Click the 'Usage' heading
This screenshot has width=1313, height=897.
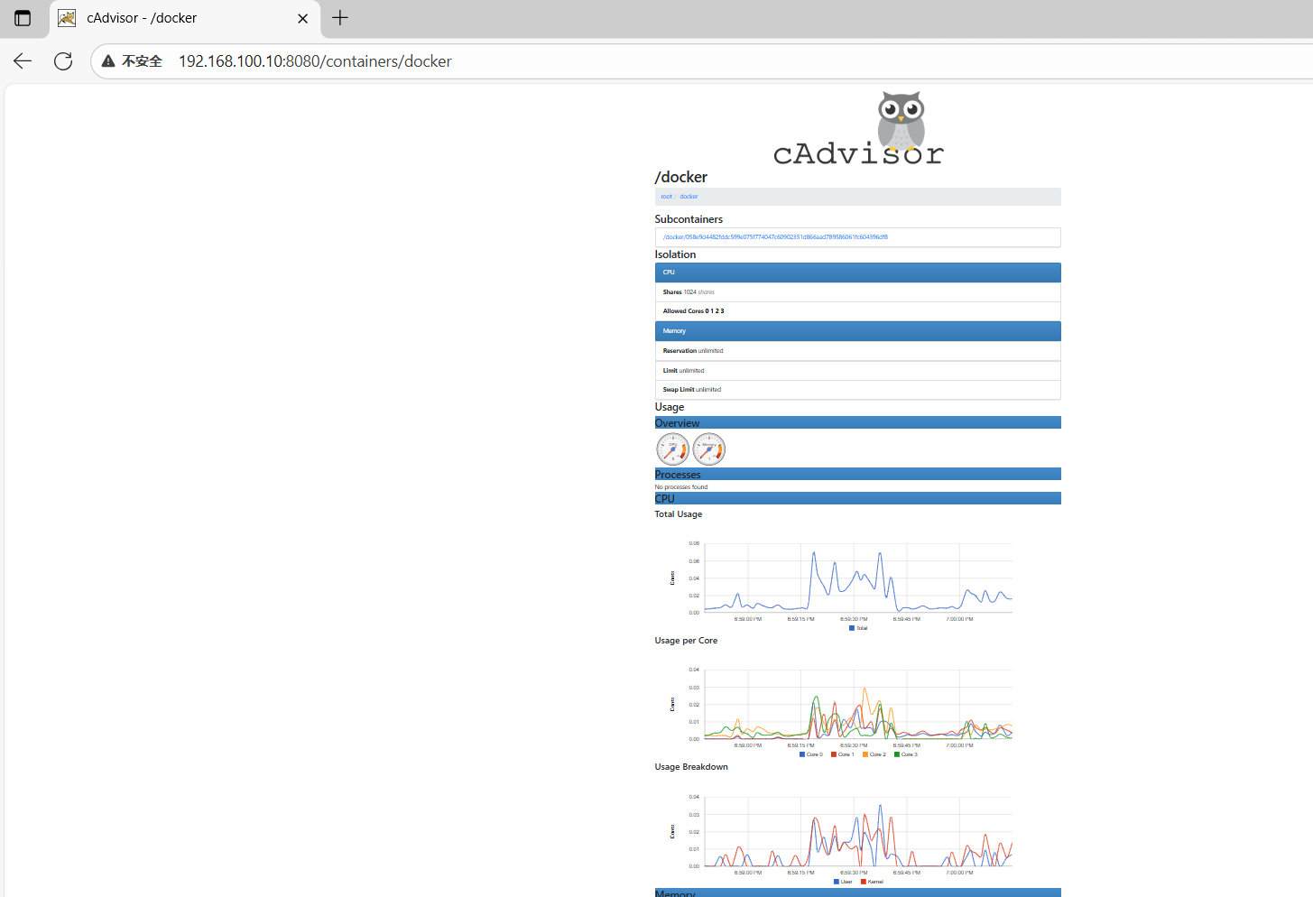[x=670, y=407]
